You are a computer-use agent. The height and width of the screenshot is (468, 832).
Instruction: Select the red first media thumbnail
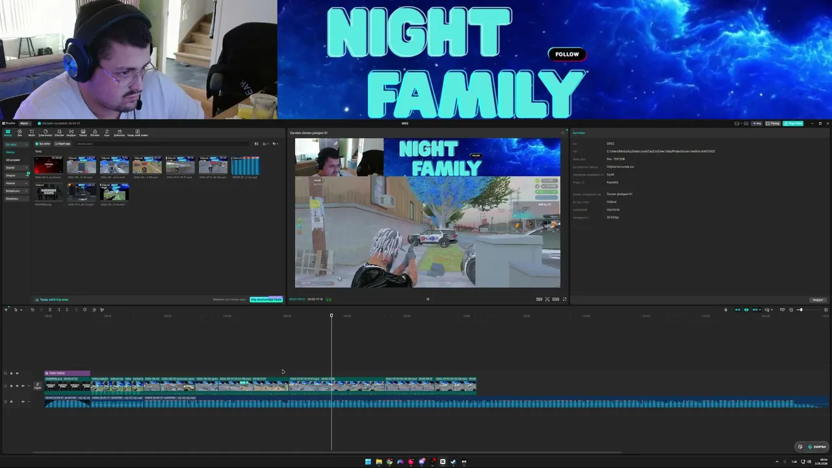coord(49,165)
